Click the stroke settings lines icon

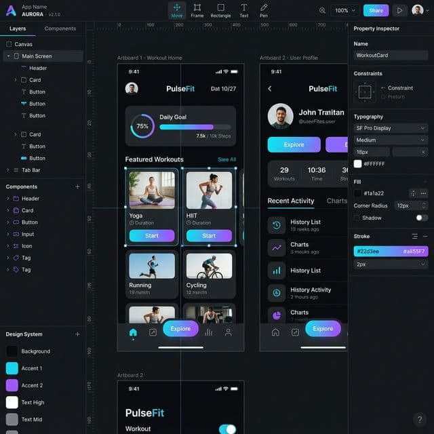(414, 236)
